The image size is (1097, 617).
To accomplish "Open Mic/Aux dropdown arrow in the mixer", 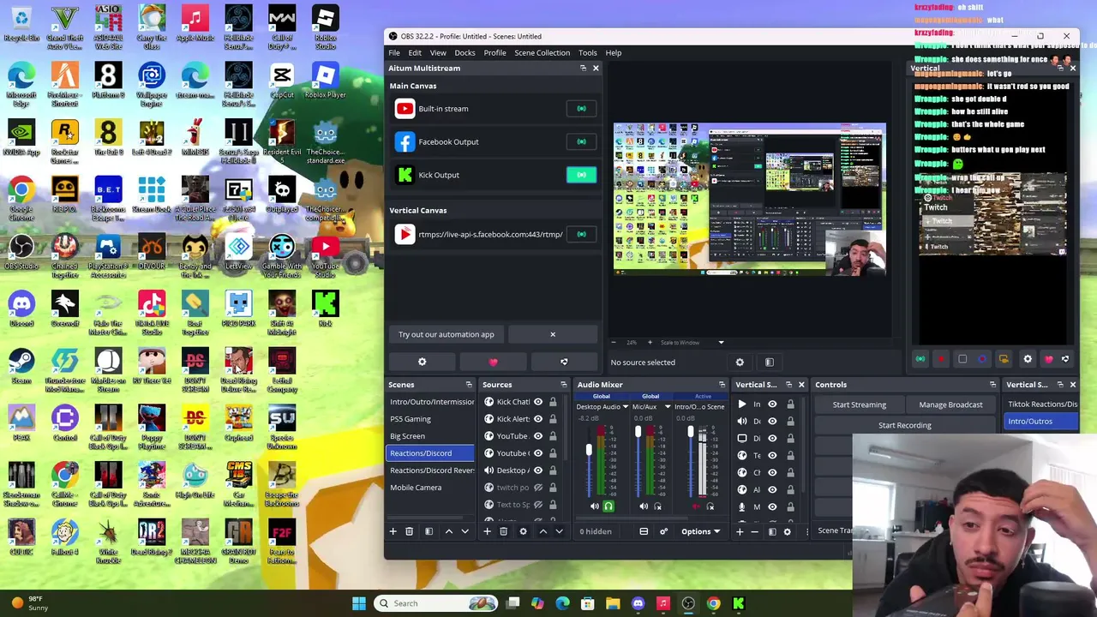I will click(x=668, y=407).
